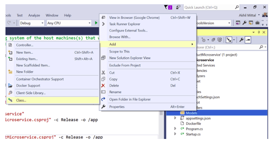Open the Window menu
This screenshot has width=274, height=152.
click(x=52, y=16)
